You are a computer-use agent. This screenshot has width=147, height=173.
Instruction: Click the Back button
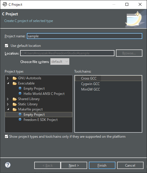(x=47, y=165)
